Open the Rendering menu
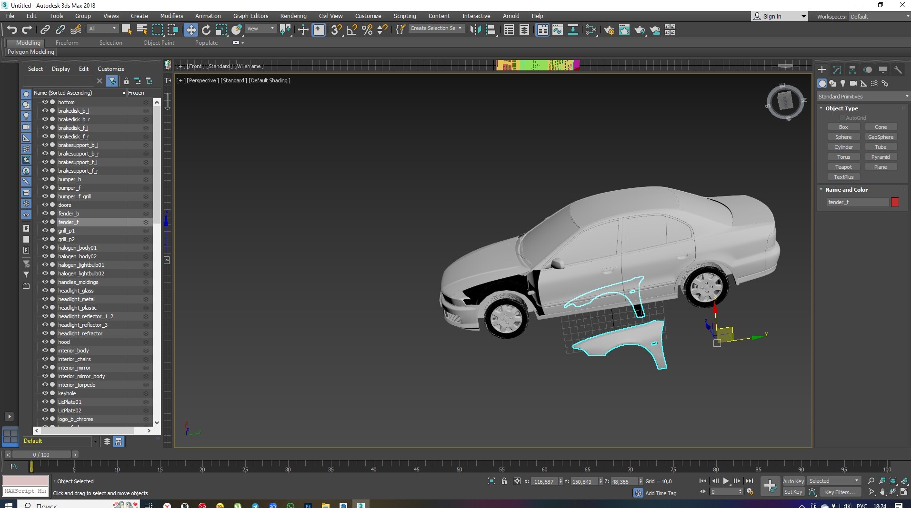Image resolution: width=911 pixels, height=508 pixels. pyautogui.click(x=293, y=16)
